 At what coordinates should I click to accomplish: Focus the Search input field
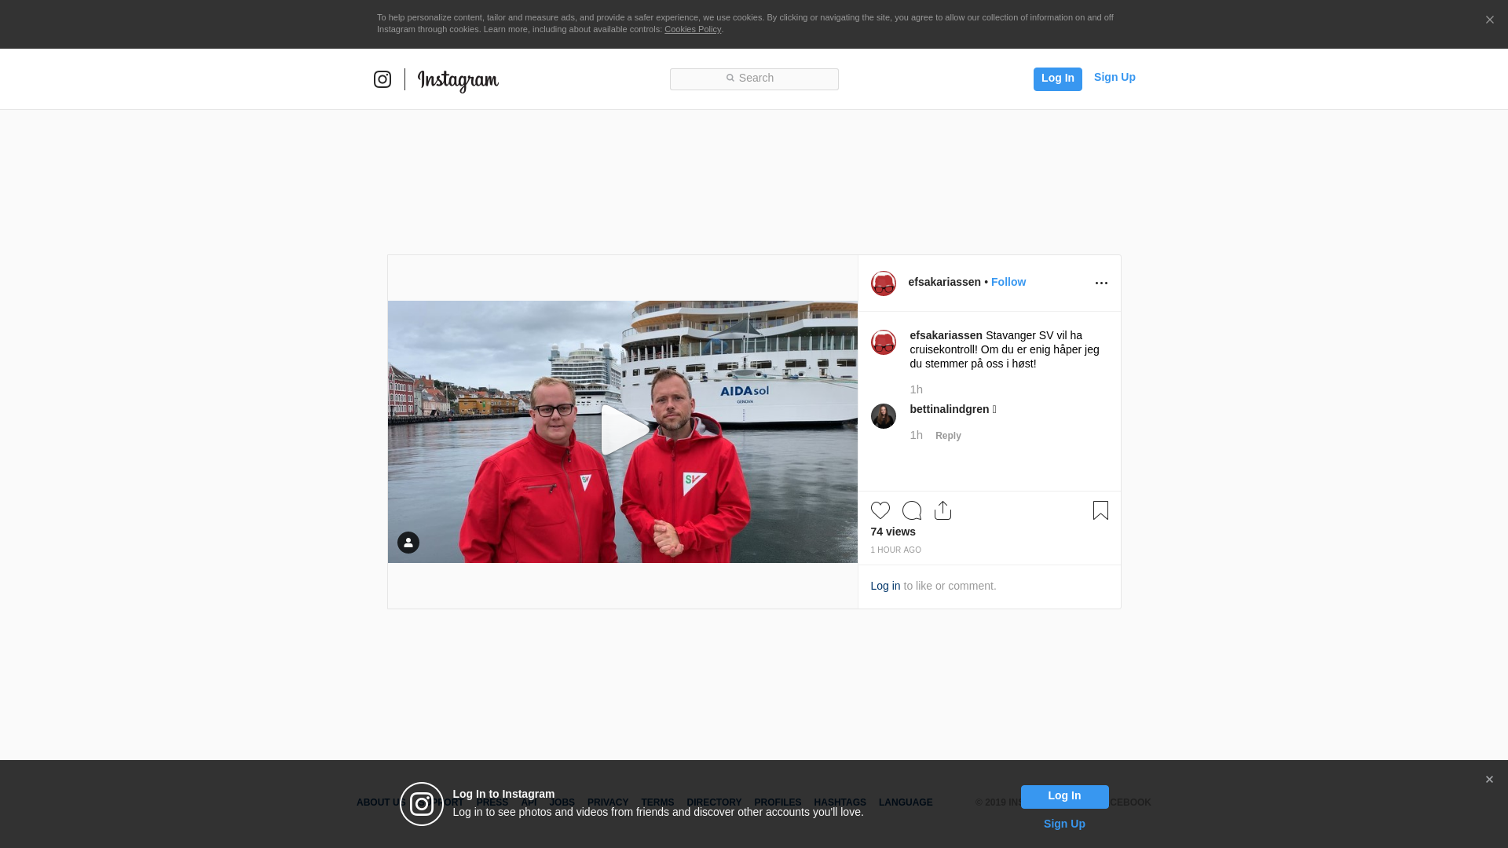click(x=754, y=79)
